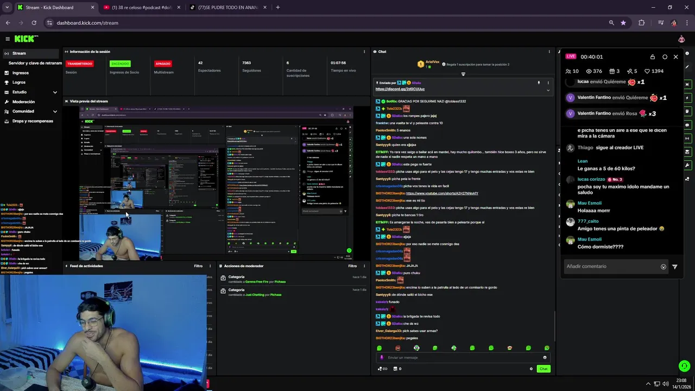
Task: Click the ENCENDIDO Ingresos de Socio badge
Action: [120, 64]
